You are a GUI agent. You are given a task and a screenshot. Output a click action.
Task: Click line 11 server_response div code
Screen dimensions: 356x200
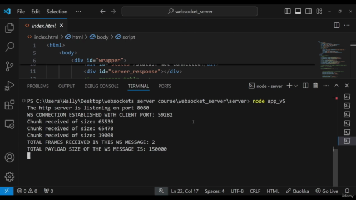click(132, 72)
